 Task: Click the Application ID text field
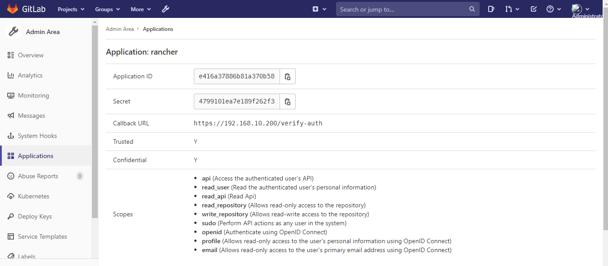tap(237, 76)
